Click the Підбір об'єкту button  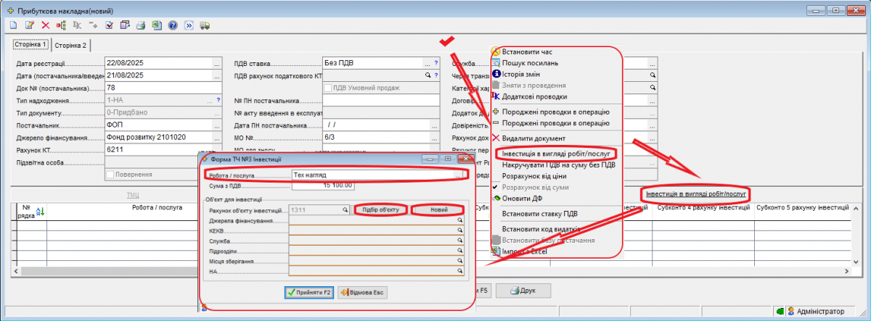point(380,209)
